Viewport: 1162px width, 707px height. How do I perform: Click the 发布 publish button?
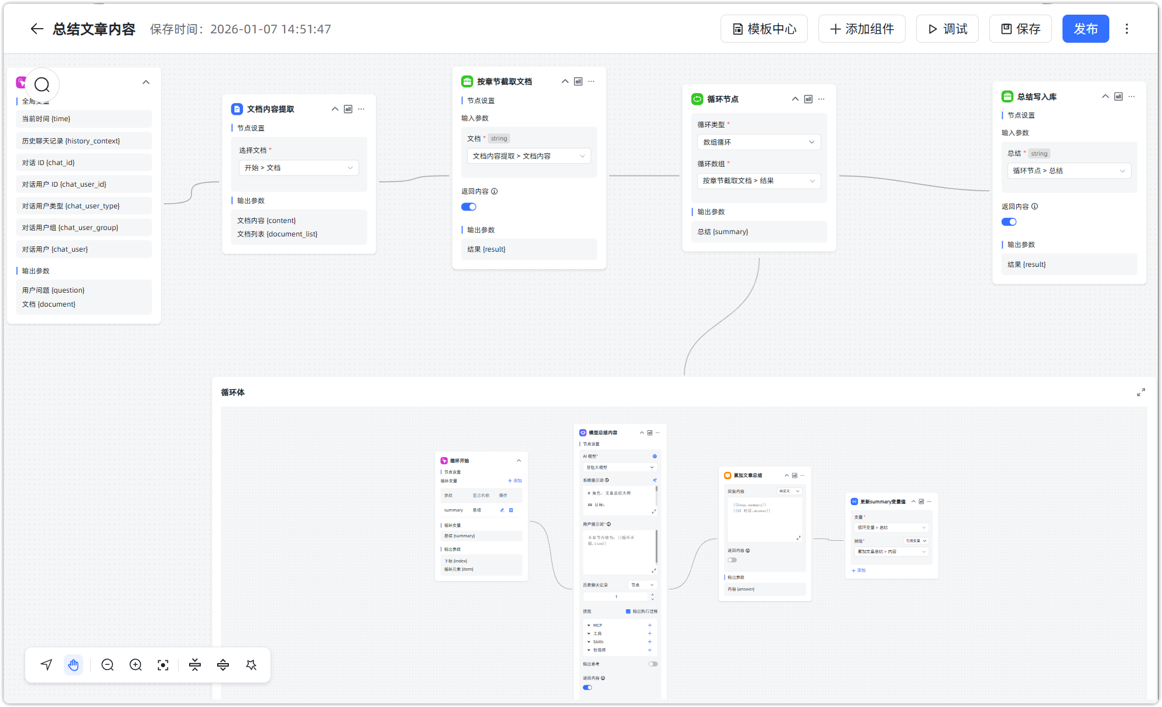tap(1085, 29)
